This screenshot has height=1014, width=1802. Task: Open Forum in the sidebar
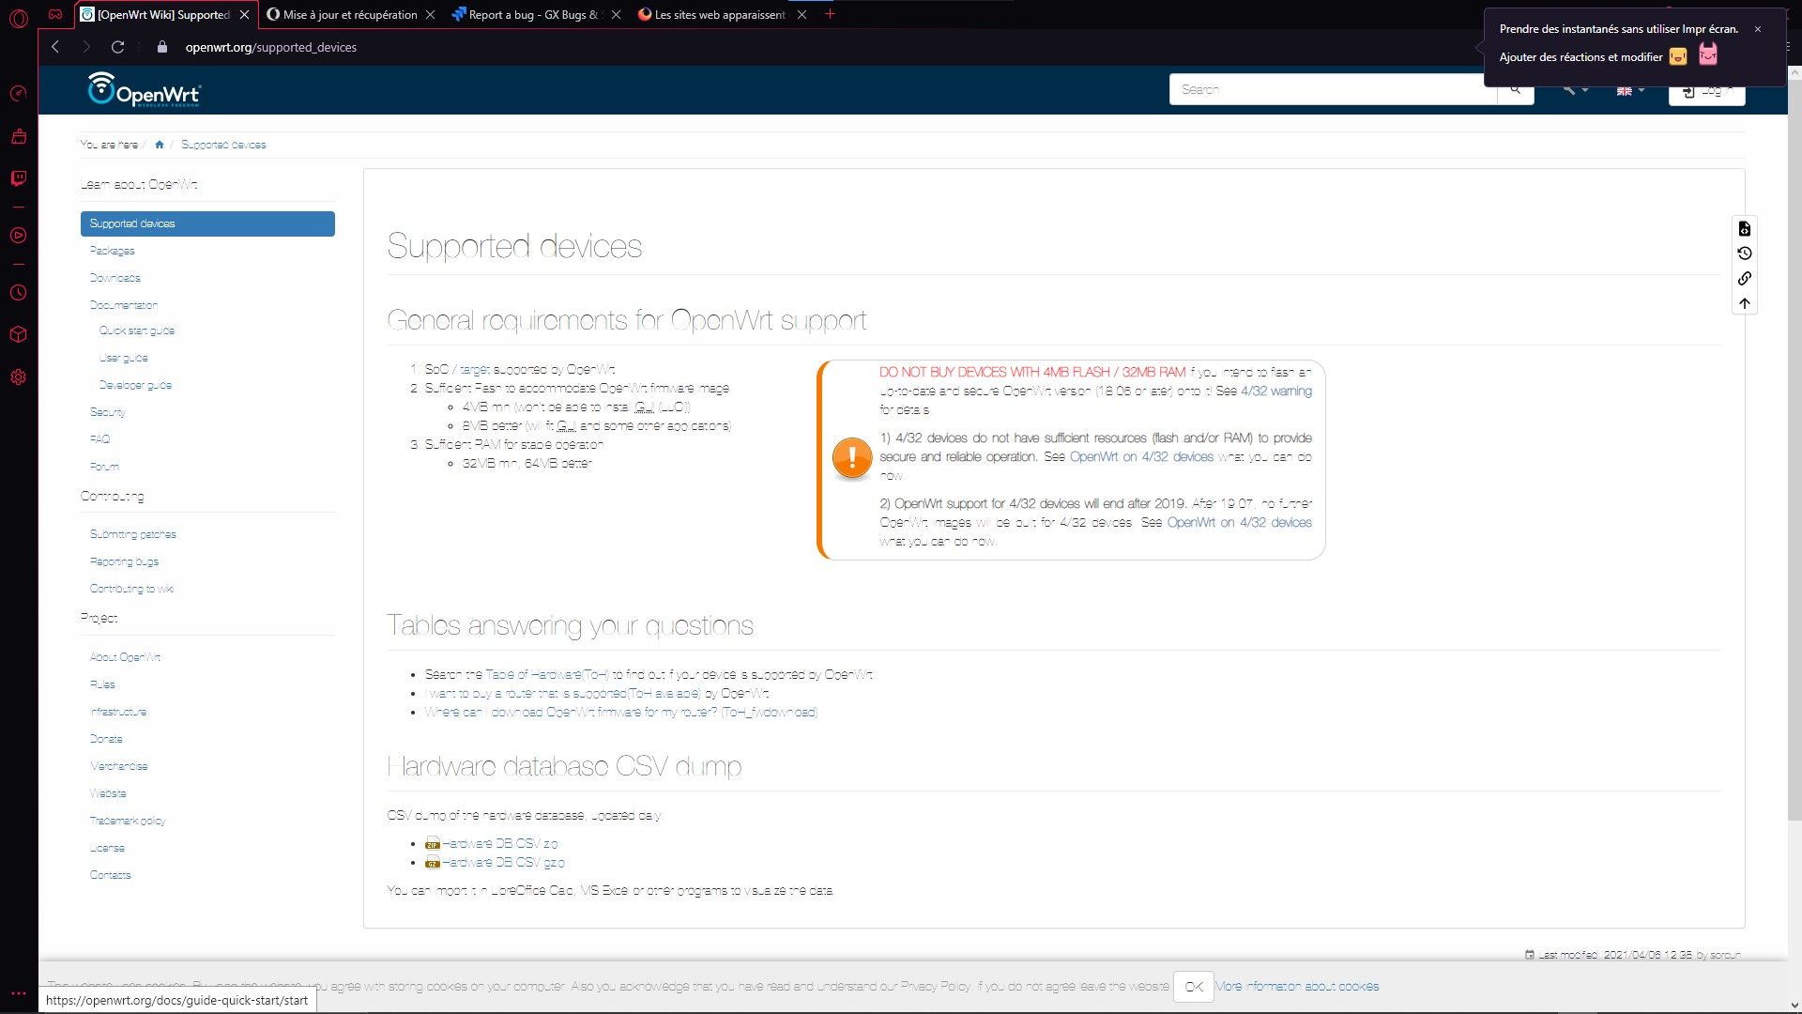pos(104,467)
